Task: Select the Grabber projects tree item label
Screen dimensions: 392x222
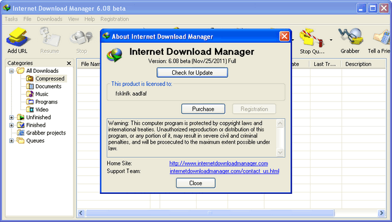Action: [x=46, y=133]
